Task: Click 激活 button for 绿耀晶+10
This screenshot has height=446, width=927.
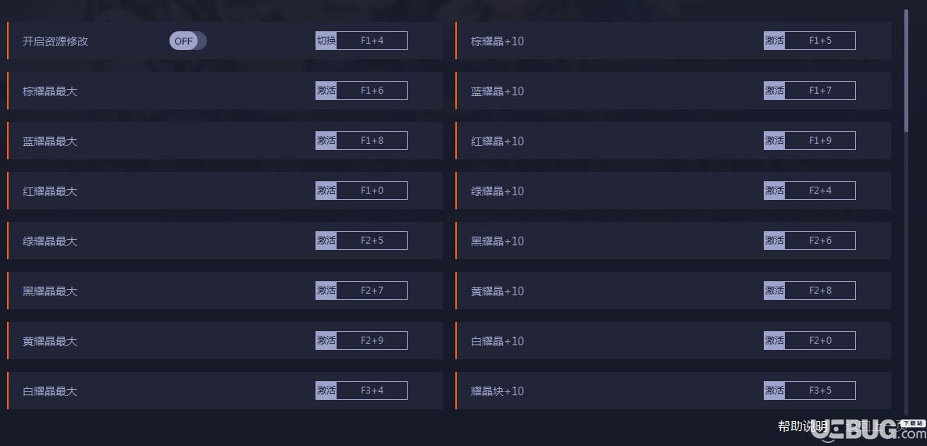Action: [x=774, y=191]
